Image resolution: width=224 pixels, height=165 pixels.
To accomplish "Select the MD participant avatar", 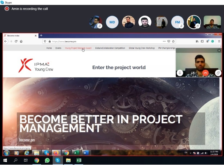I will click(x=112, y=22).
